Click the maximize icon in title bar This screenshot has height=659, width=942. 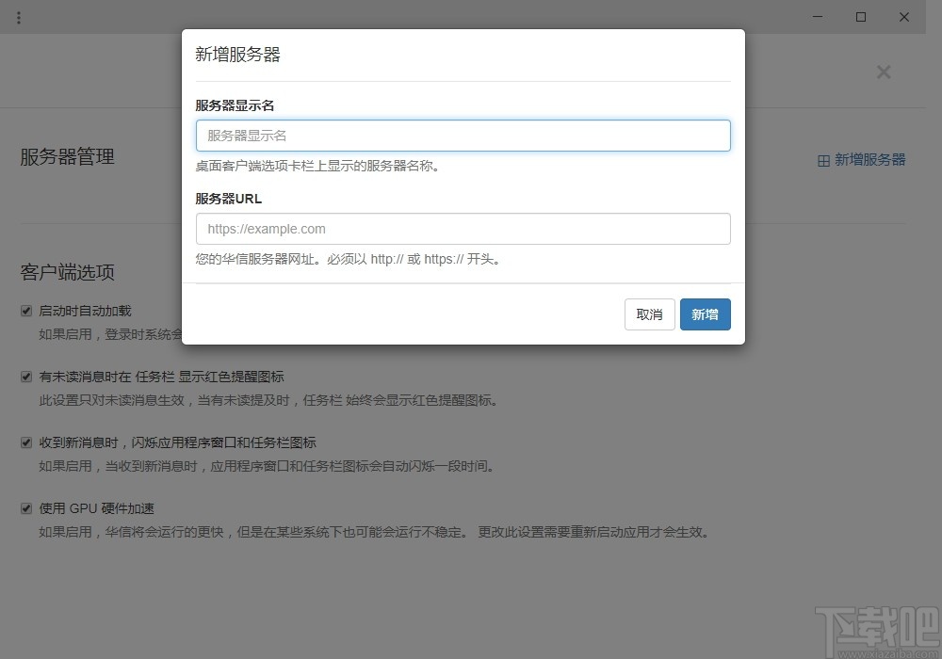[860, 17]
